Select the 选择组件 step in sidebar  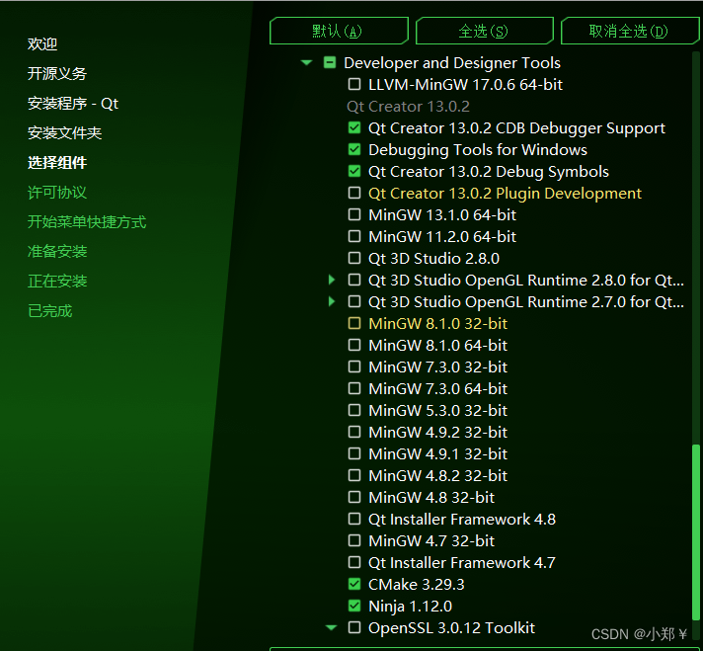tap(57, 162)
